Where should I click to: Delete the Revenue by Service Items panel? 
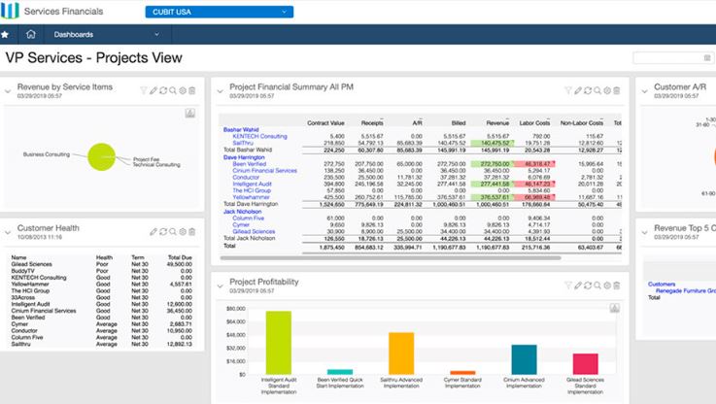pyautogui.click(x=192, y=91)
